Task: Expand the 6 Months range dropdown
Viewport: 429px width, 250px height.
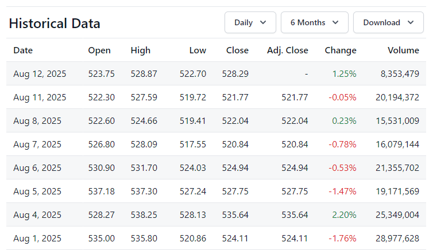Action: (314, 22)
